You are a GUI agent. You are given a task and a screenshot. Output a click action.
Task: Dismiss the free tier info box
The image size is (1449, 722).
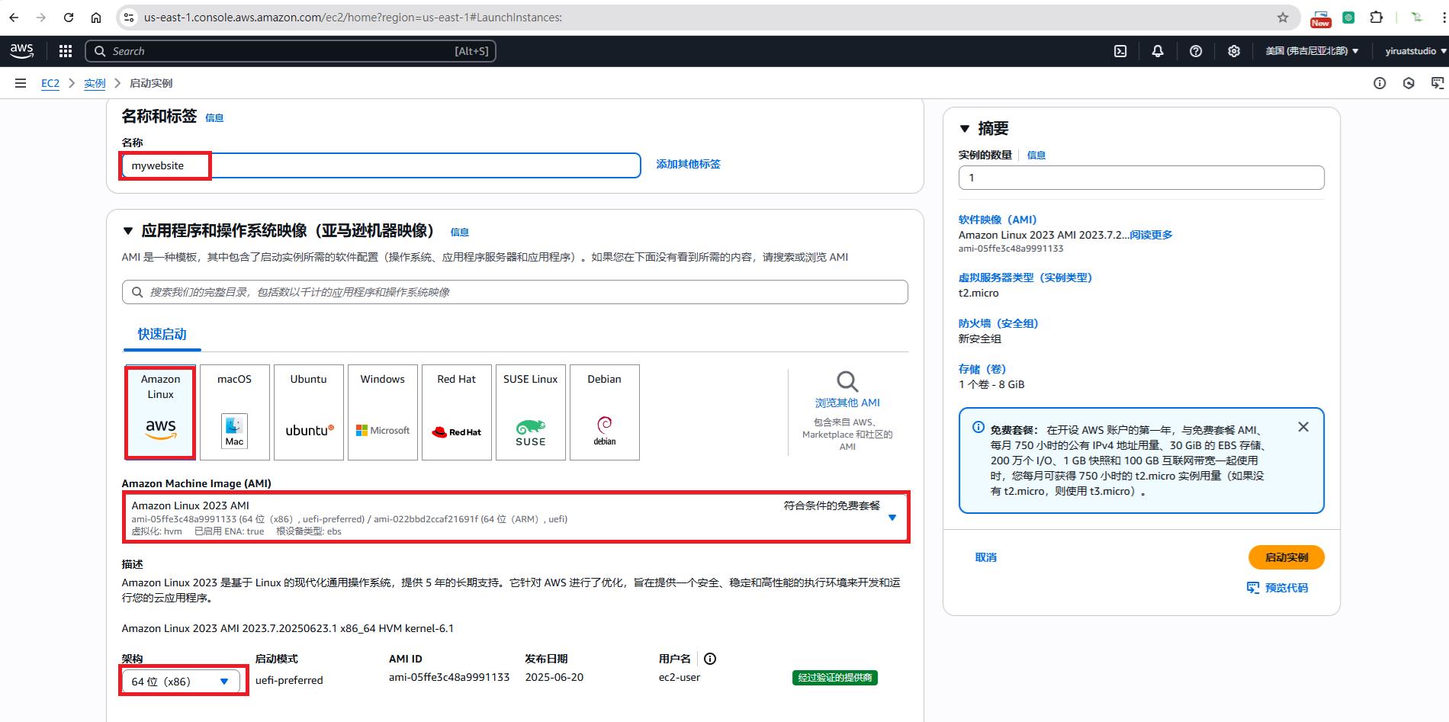(1303, 427)
